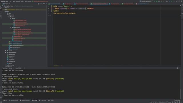Expand the node_modules folder
Screen dimensions: 183x103
click(x=4, y=9)
